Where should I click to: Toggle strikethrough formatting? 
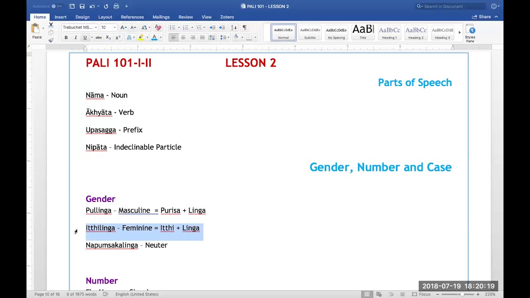point(99,38)
